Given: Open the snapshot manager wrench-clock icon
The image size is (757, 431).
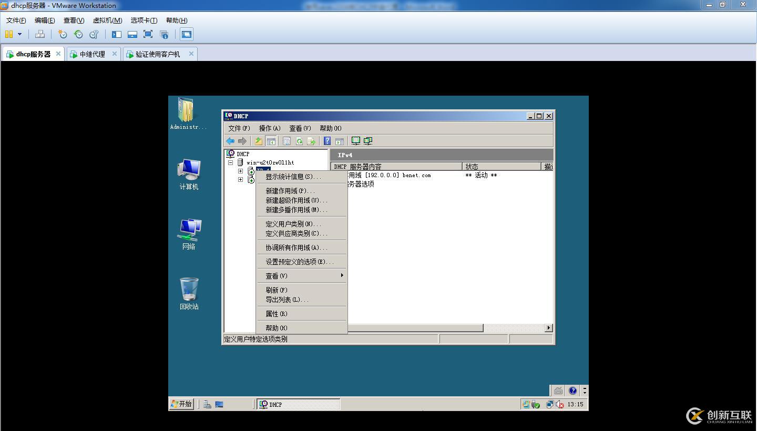Looking at the screenshot, I should point(94,34).
